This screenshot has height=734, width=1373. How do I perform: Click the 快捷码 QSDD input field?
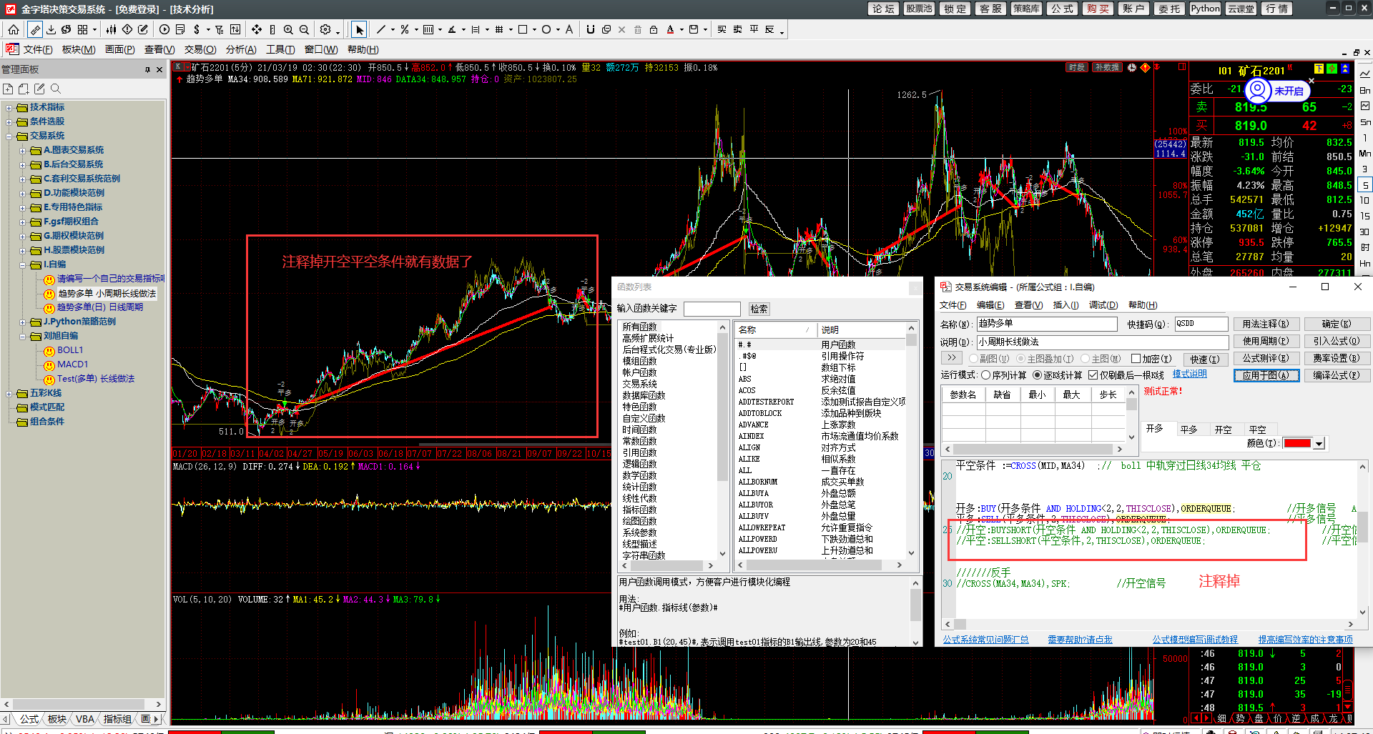point(1201,324)
